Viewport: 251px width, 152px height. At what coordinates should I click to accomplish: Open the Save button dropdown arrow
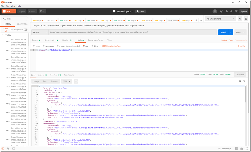244,32
